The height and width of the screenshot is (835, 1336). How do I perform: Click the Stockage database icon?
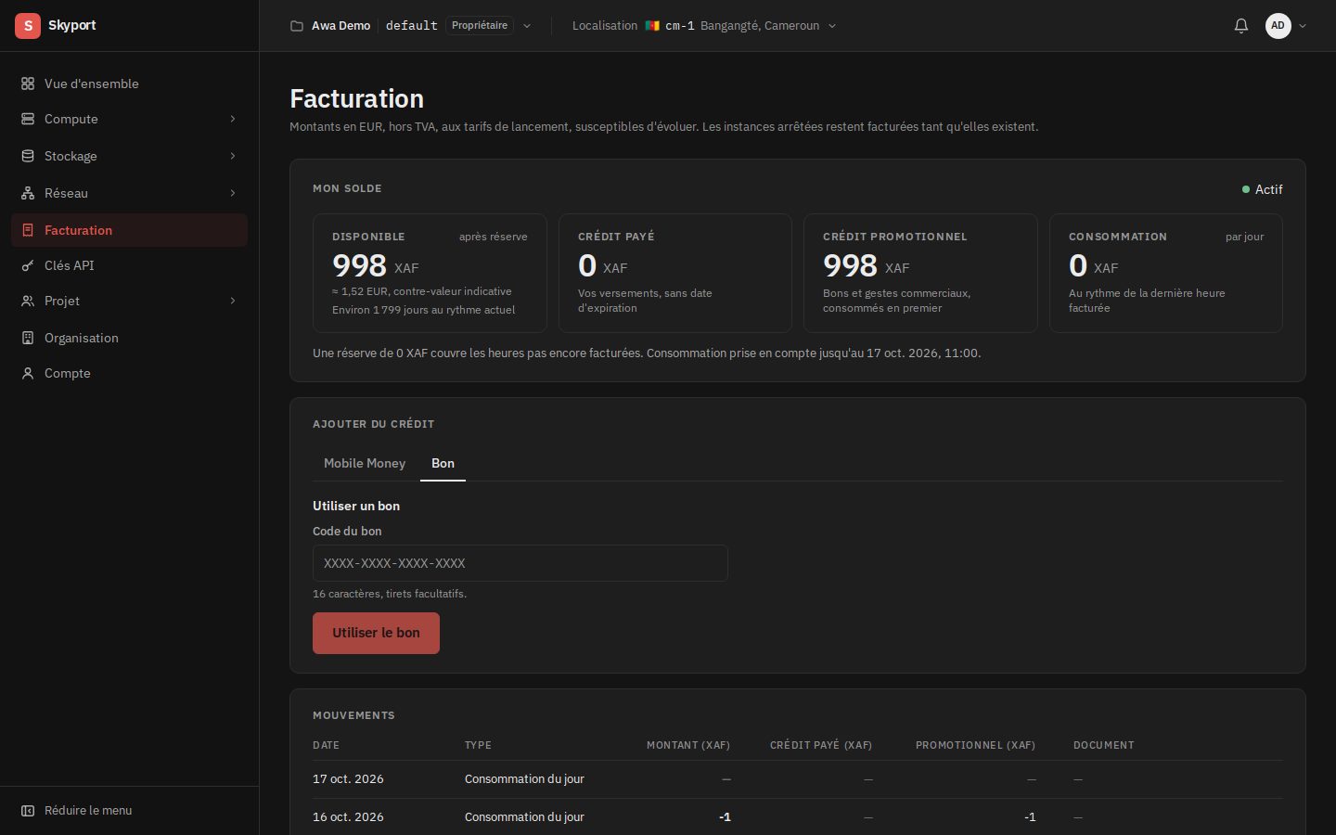tap(28, 156)
